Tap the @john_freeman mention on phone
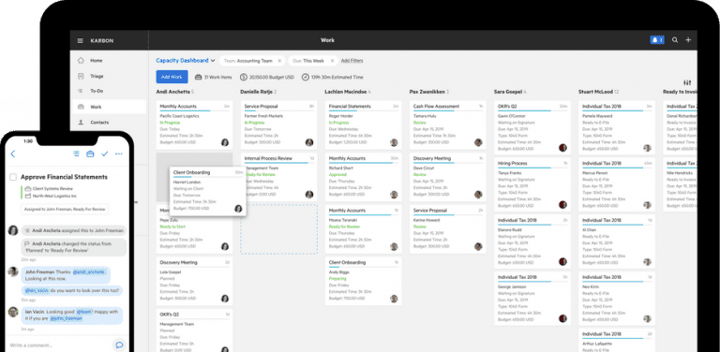 coord(67,318)
